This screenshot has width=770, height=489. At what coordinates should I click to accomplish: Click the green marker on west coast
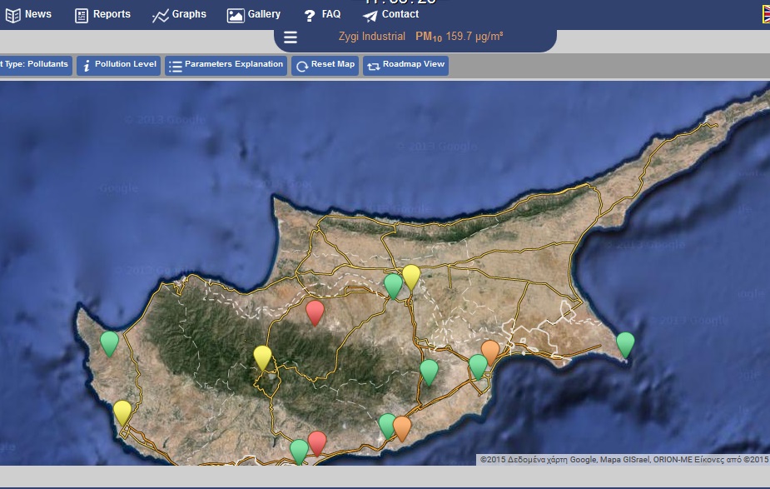click(x=110, y=343)
